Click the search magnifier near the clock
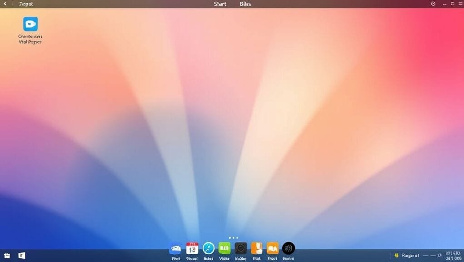Screen dimensions: 464x262 [x=440, y=255]
